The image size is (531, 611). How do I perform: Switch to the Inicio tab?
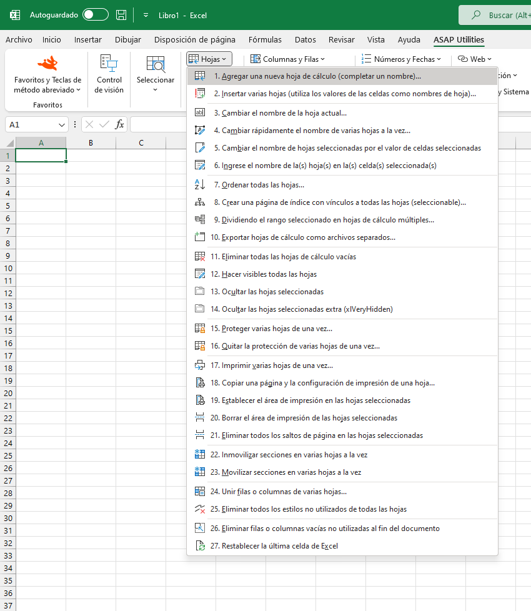coord(51,40)
